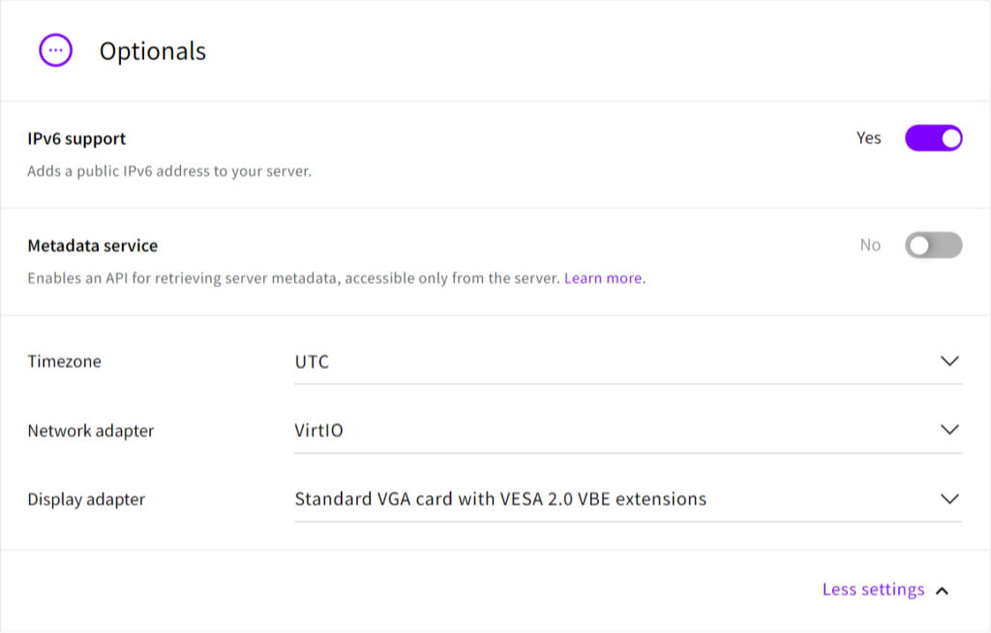Click the Network adapter chevron arrow
Image resolution: width=991 pixels, height=633 pixels.
click(949, 430)
